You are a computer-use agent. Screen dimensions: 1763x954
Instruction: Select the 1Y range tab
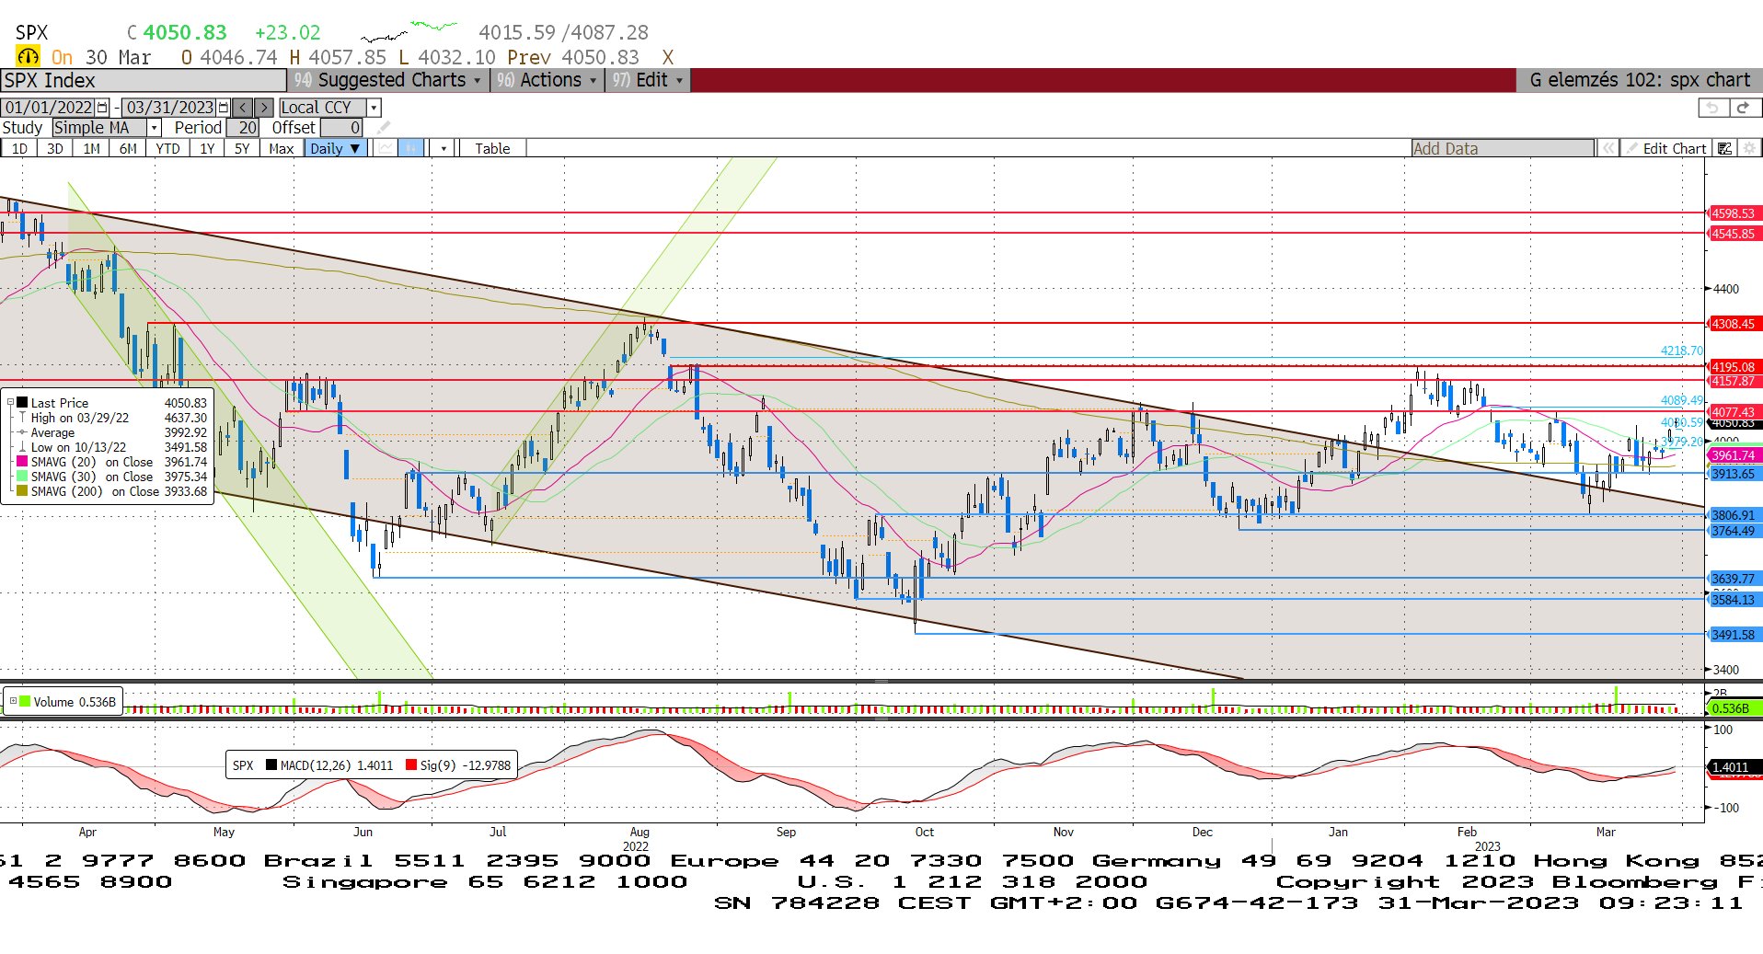pyautogui.click(x=207, y=148)
